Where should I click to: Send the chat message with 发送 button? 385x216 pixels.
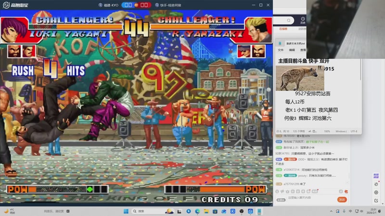(342, 200)
